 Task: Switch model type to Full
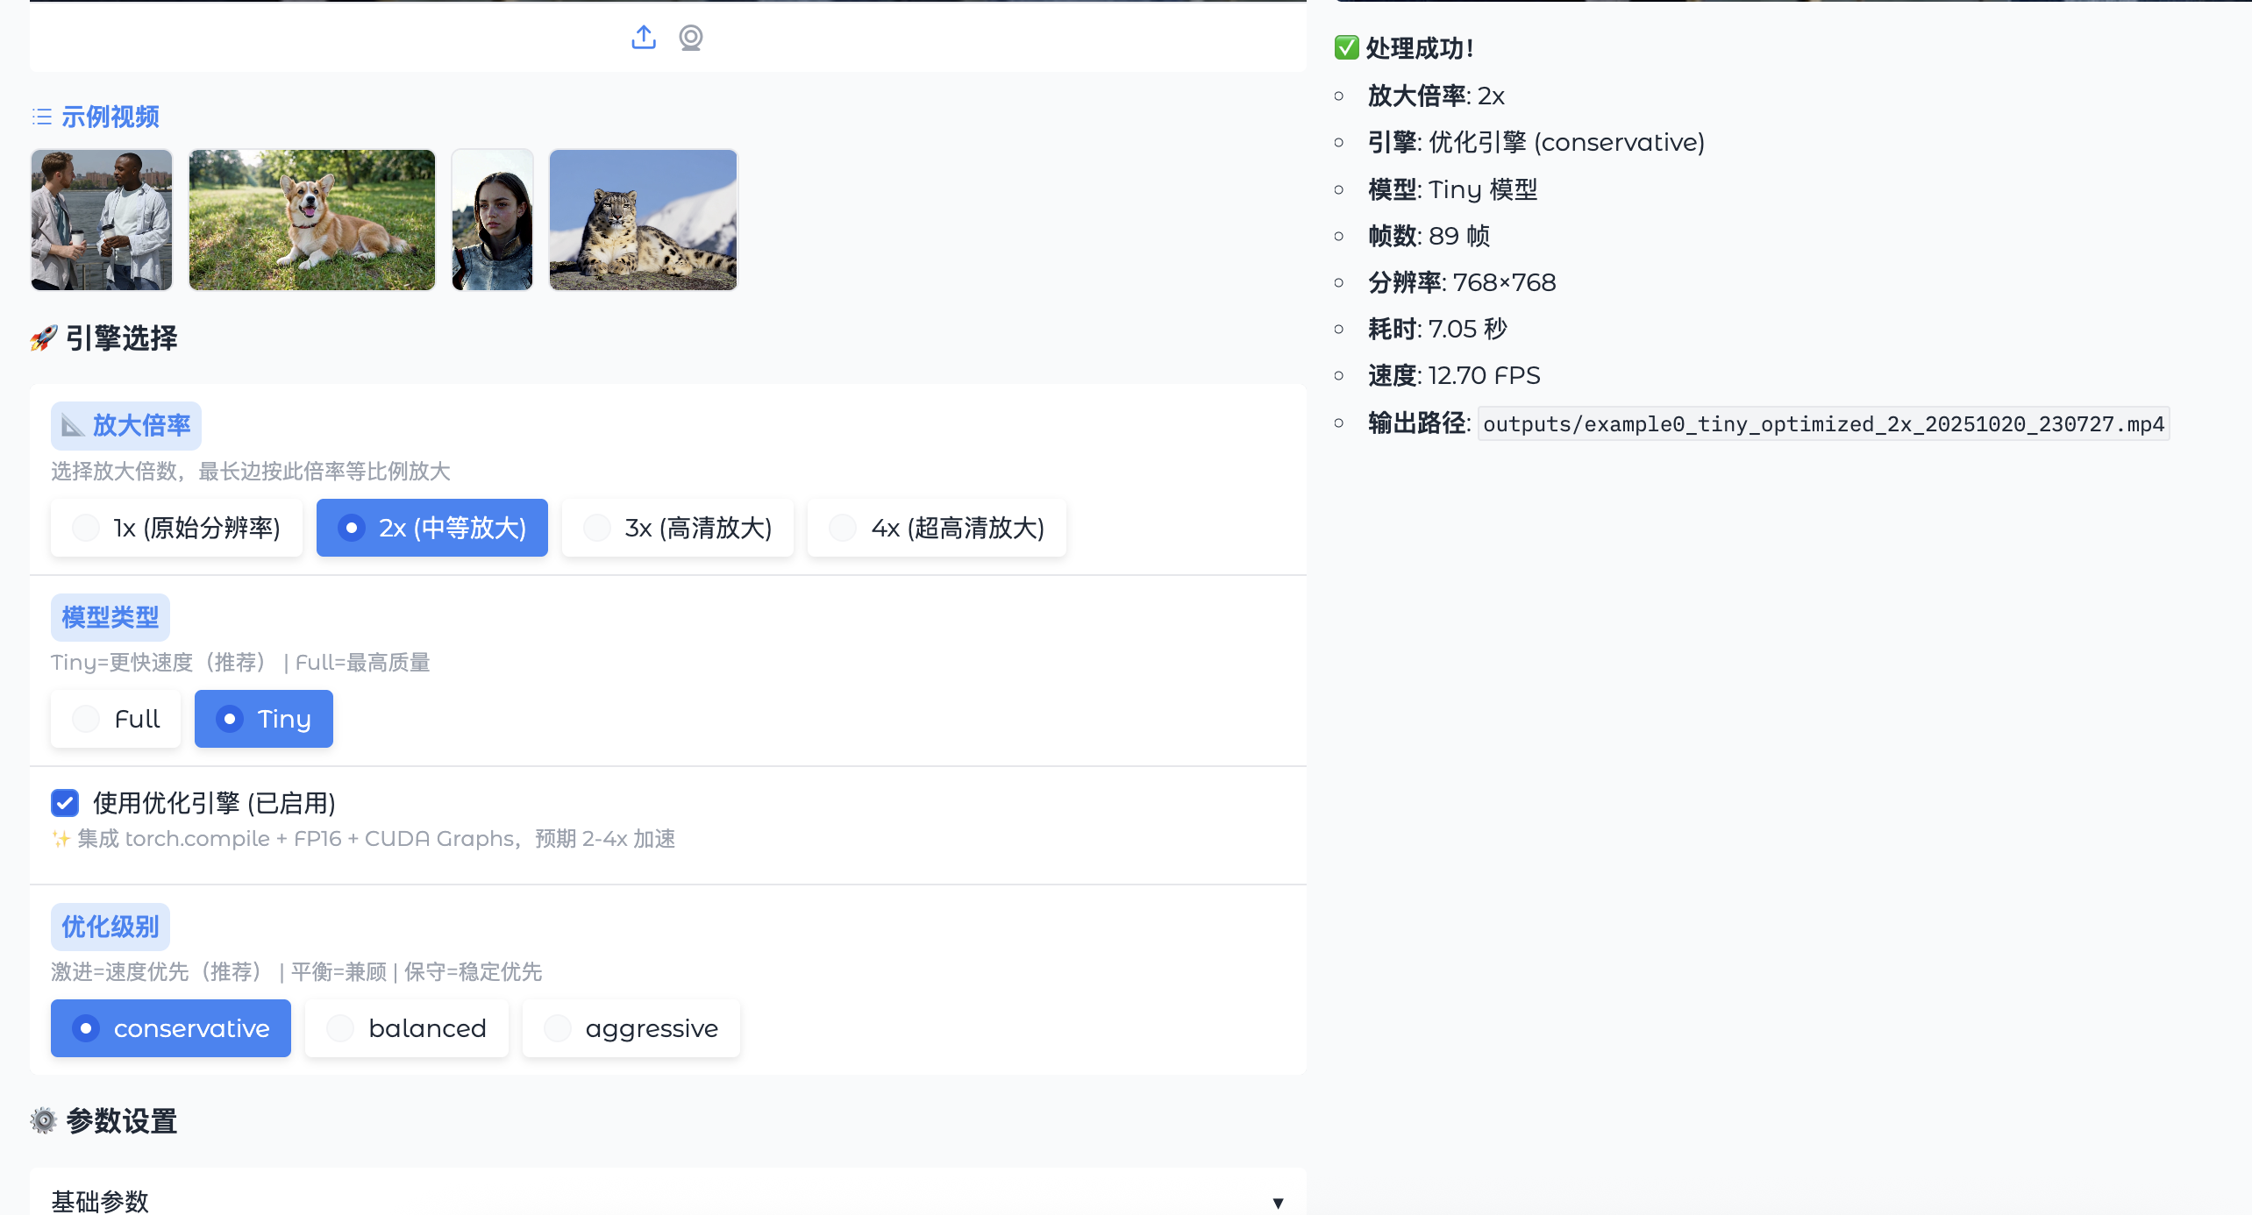coord(116,719)
